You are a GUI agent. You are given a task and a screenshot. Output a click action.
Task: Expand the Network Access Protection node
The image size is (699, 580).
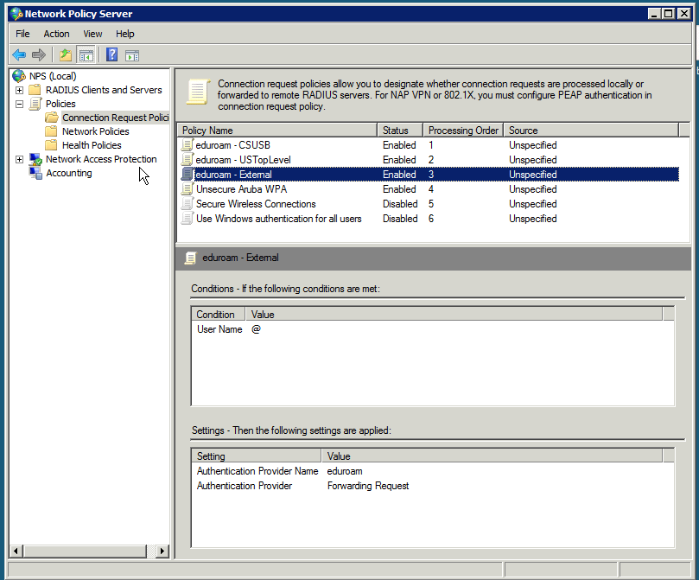click(x=19, y=159)
